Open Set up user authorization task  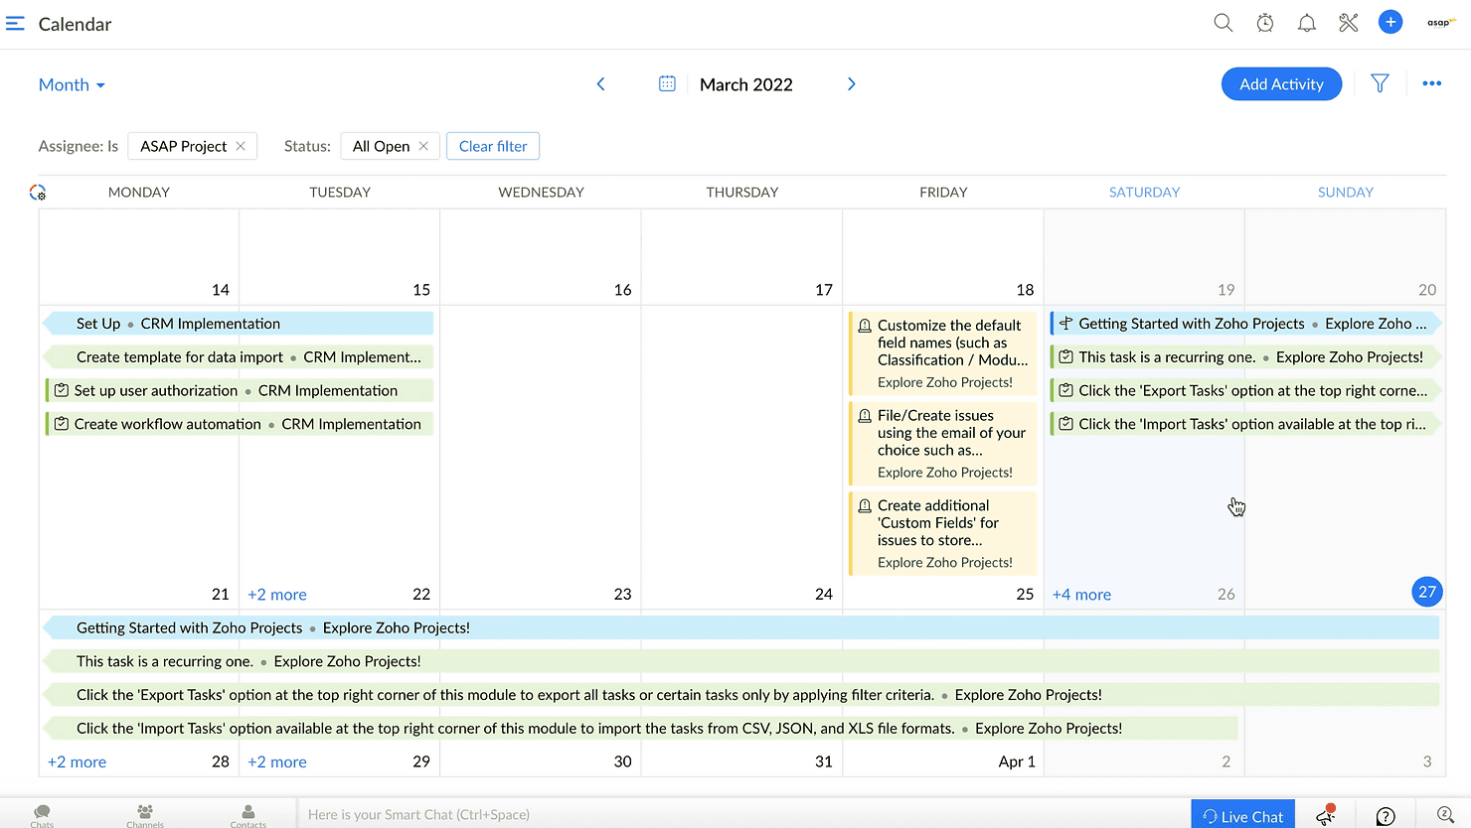click(239, 390)
